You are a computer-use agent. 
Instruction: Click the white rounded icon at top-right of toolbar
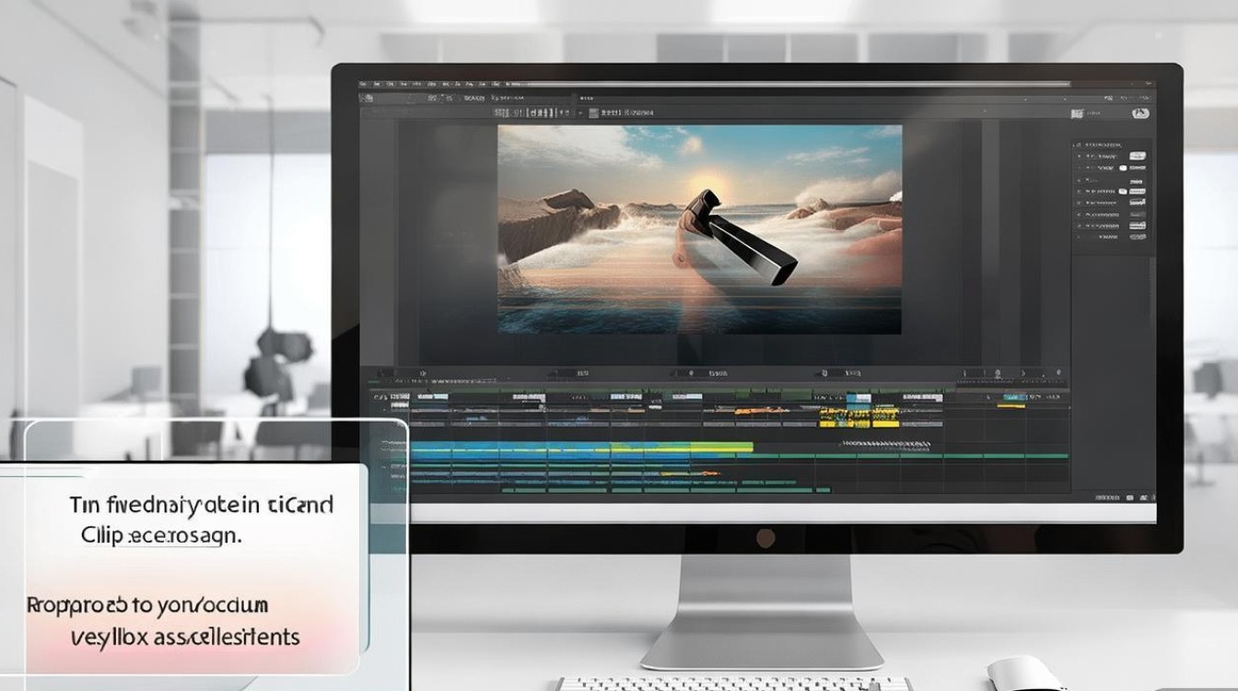coord(1140,112)
